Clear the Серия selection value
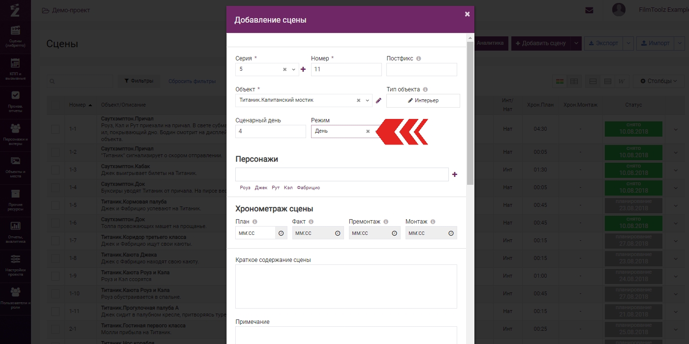 [284, 69]
